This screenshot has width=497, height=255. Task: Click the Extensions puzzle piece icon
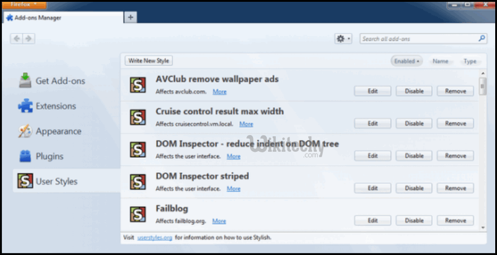click(x=25, y=106)
